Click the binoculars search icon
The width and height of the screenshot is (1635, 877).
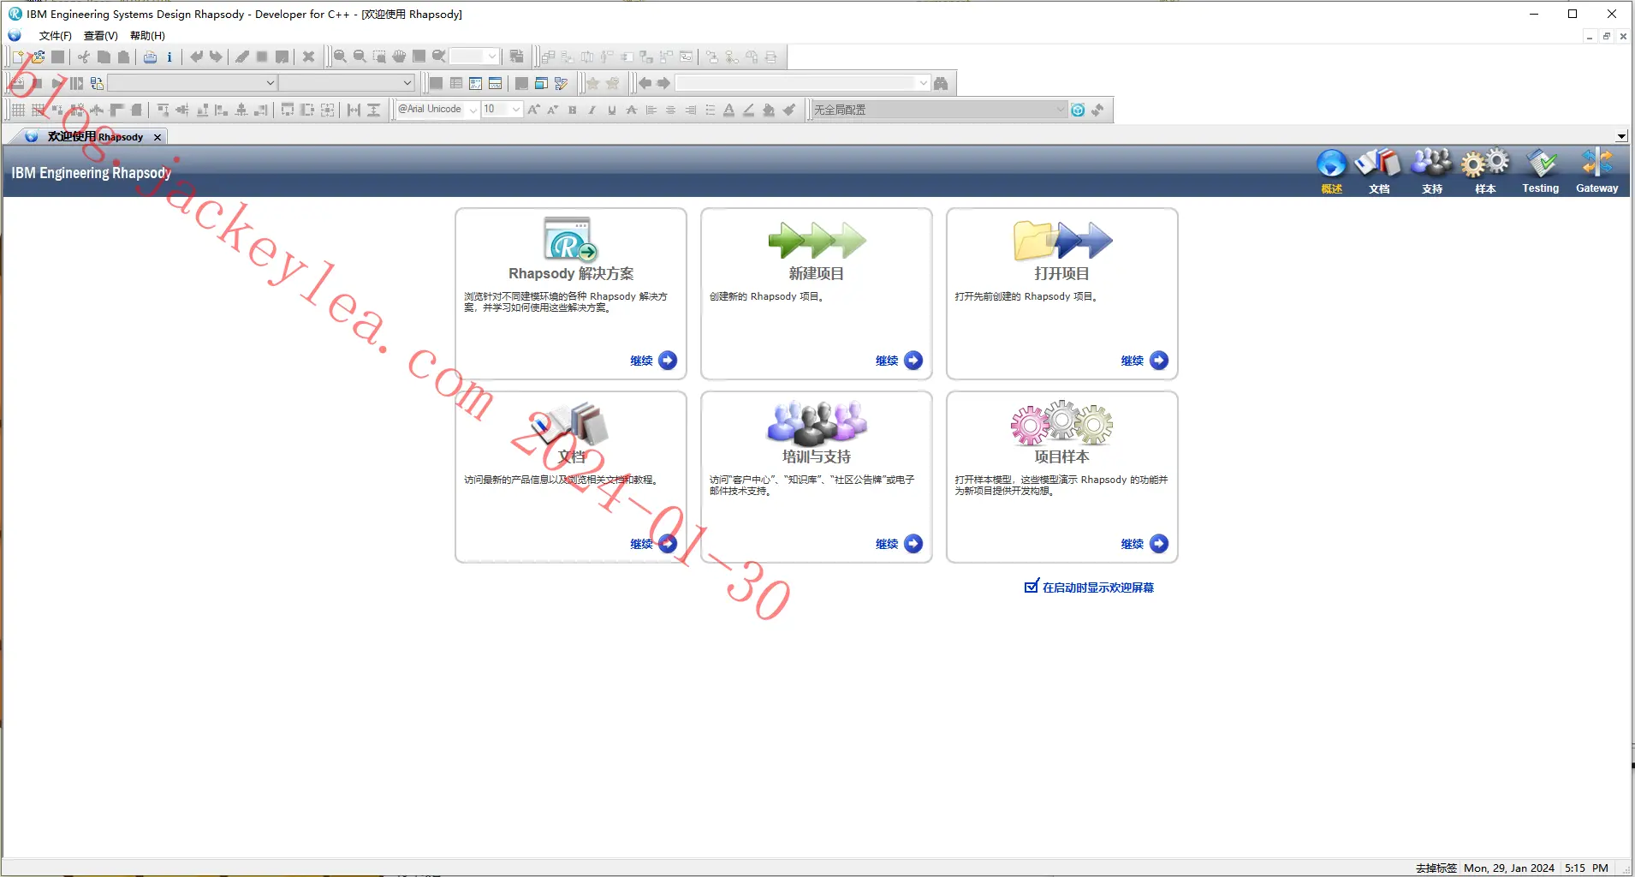tap(941, 83)
